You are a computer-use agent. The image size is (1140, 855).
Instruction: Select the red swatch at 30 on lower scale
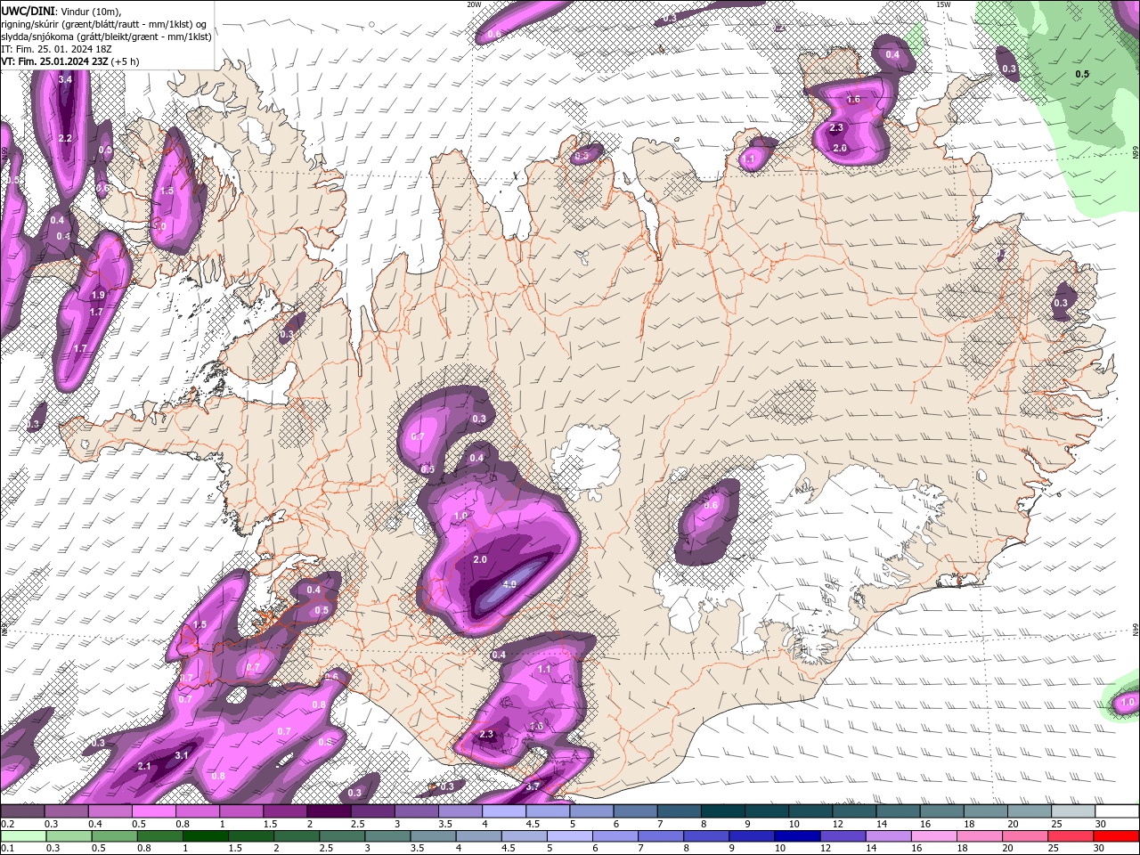(x=1116, y=836)
